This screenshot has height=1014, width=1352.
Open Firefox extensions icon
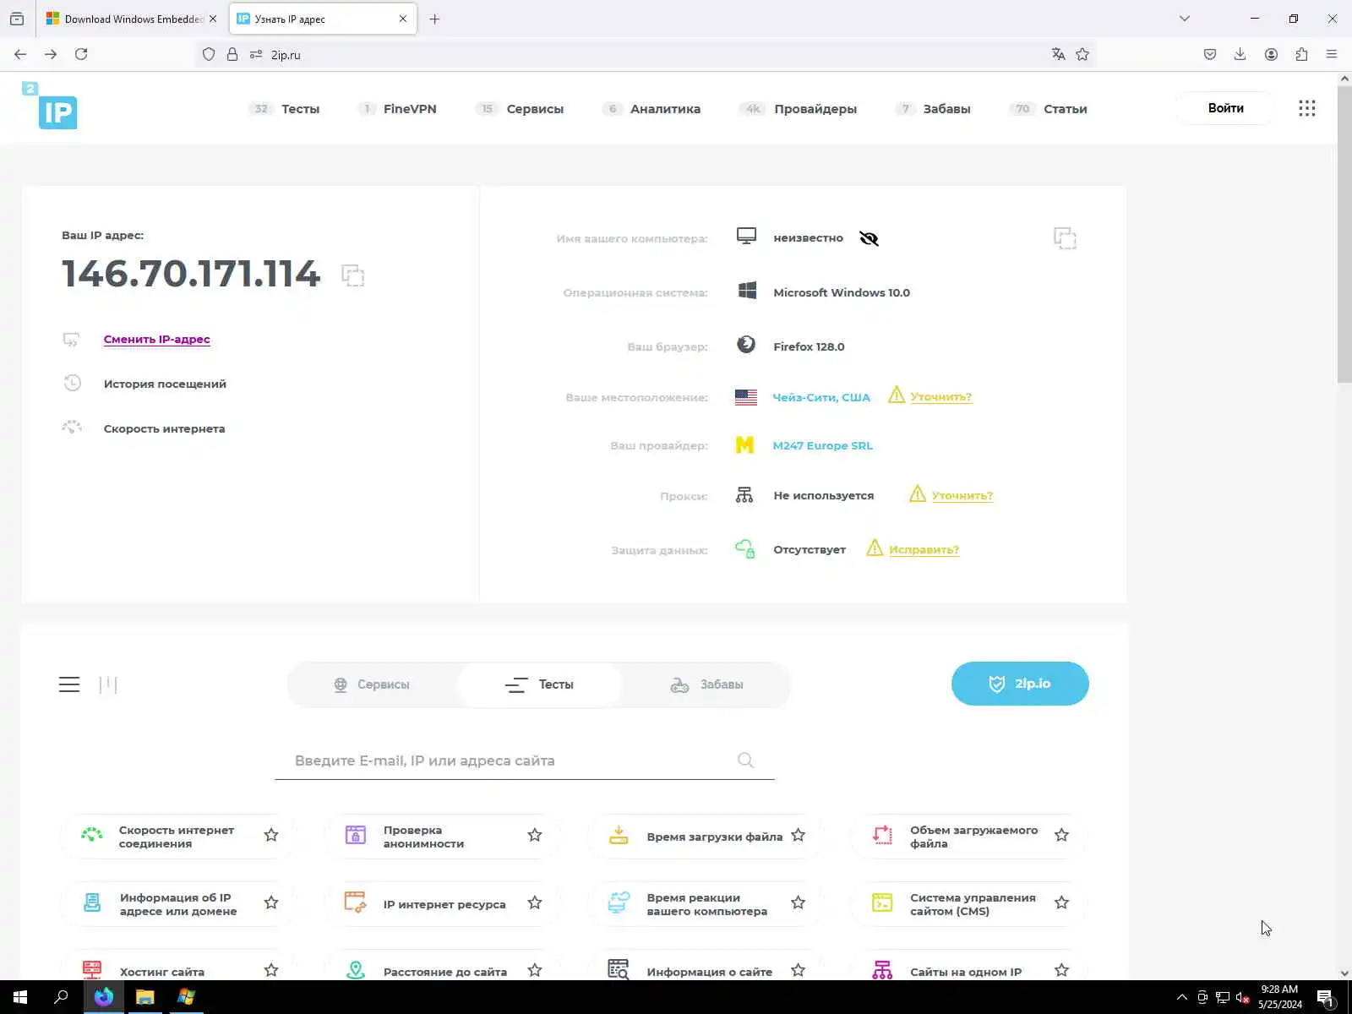tap(1301, 54)
